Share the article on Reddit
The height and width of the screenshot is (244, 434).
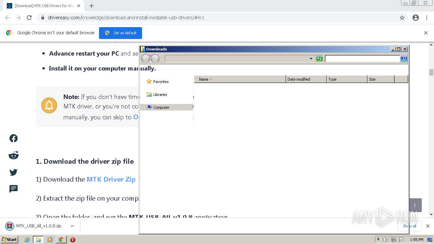14,156
